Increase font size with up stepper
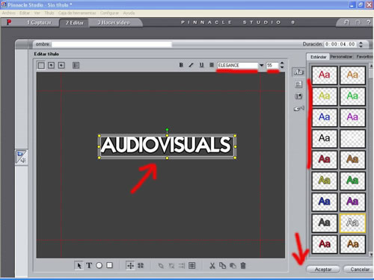374x280 pixels. pyautogui.click(x=282, y=63)
